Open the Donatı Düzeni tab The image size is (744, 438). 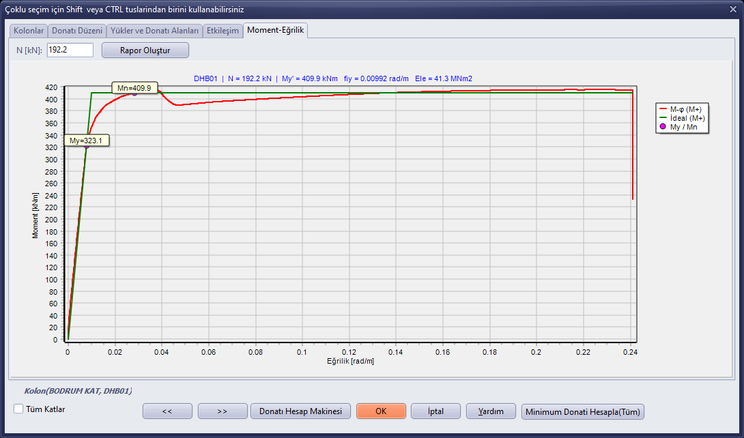tap(77, 31)
